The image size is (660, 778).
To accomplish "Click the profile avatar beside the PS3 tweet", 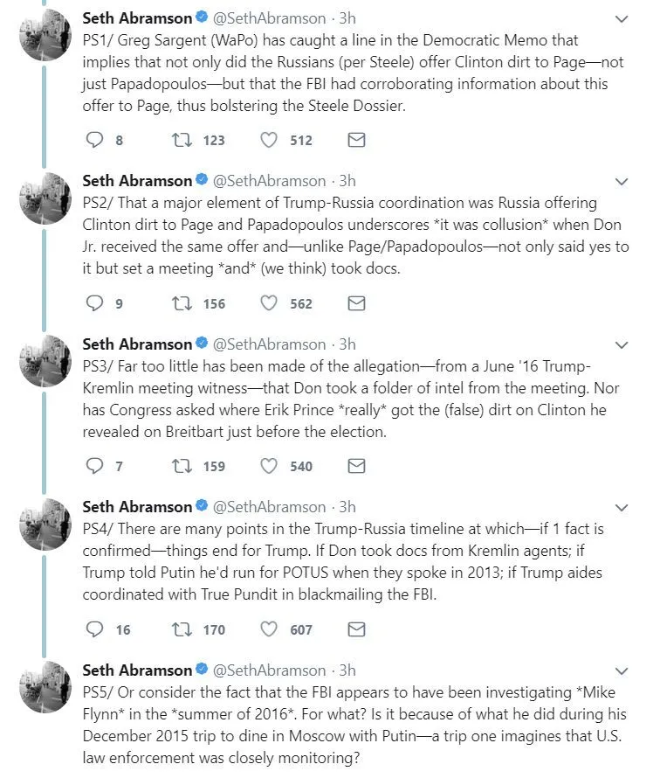I will pos(45,360).
